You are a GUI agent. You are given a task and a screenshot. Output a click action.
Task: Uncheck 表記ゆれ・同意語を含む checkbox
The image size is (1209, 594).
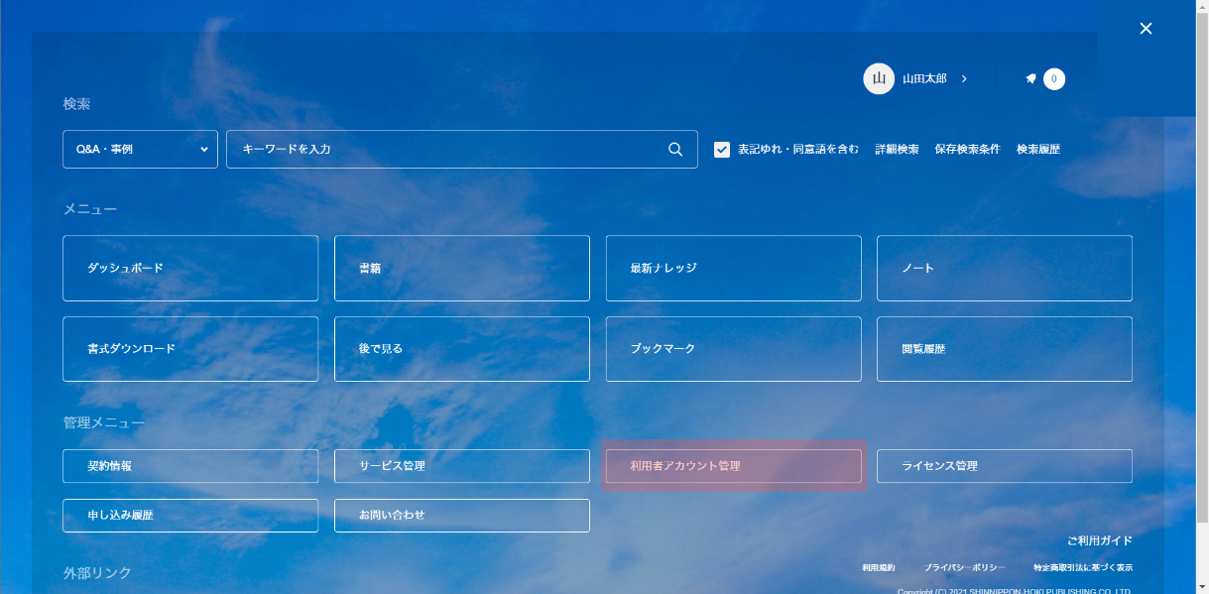click(722, 150)
